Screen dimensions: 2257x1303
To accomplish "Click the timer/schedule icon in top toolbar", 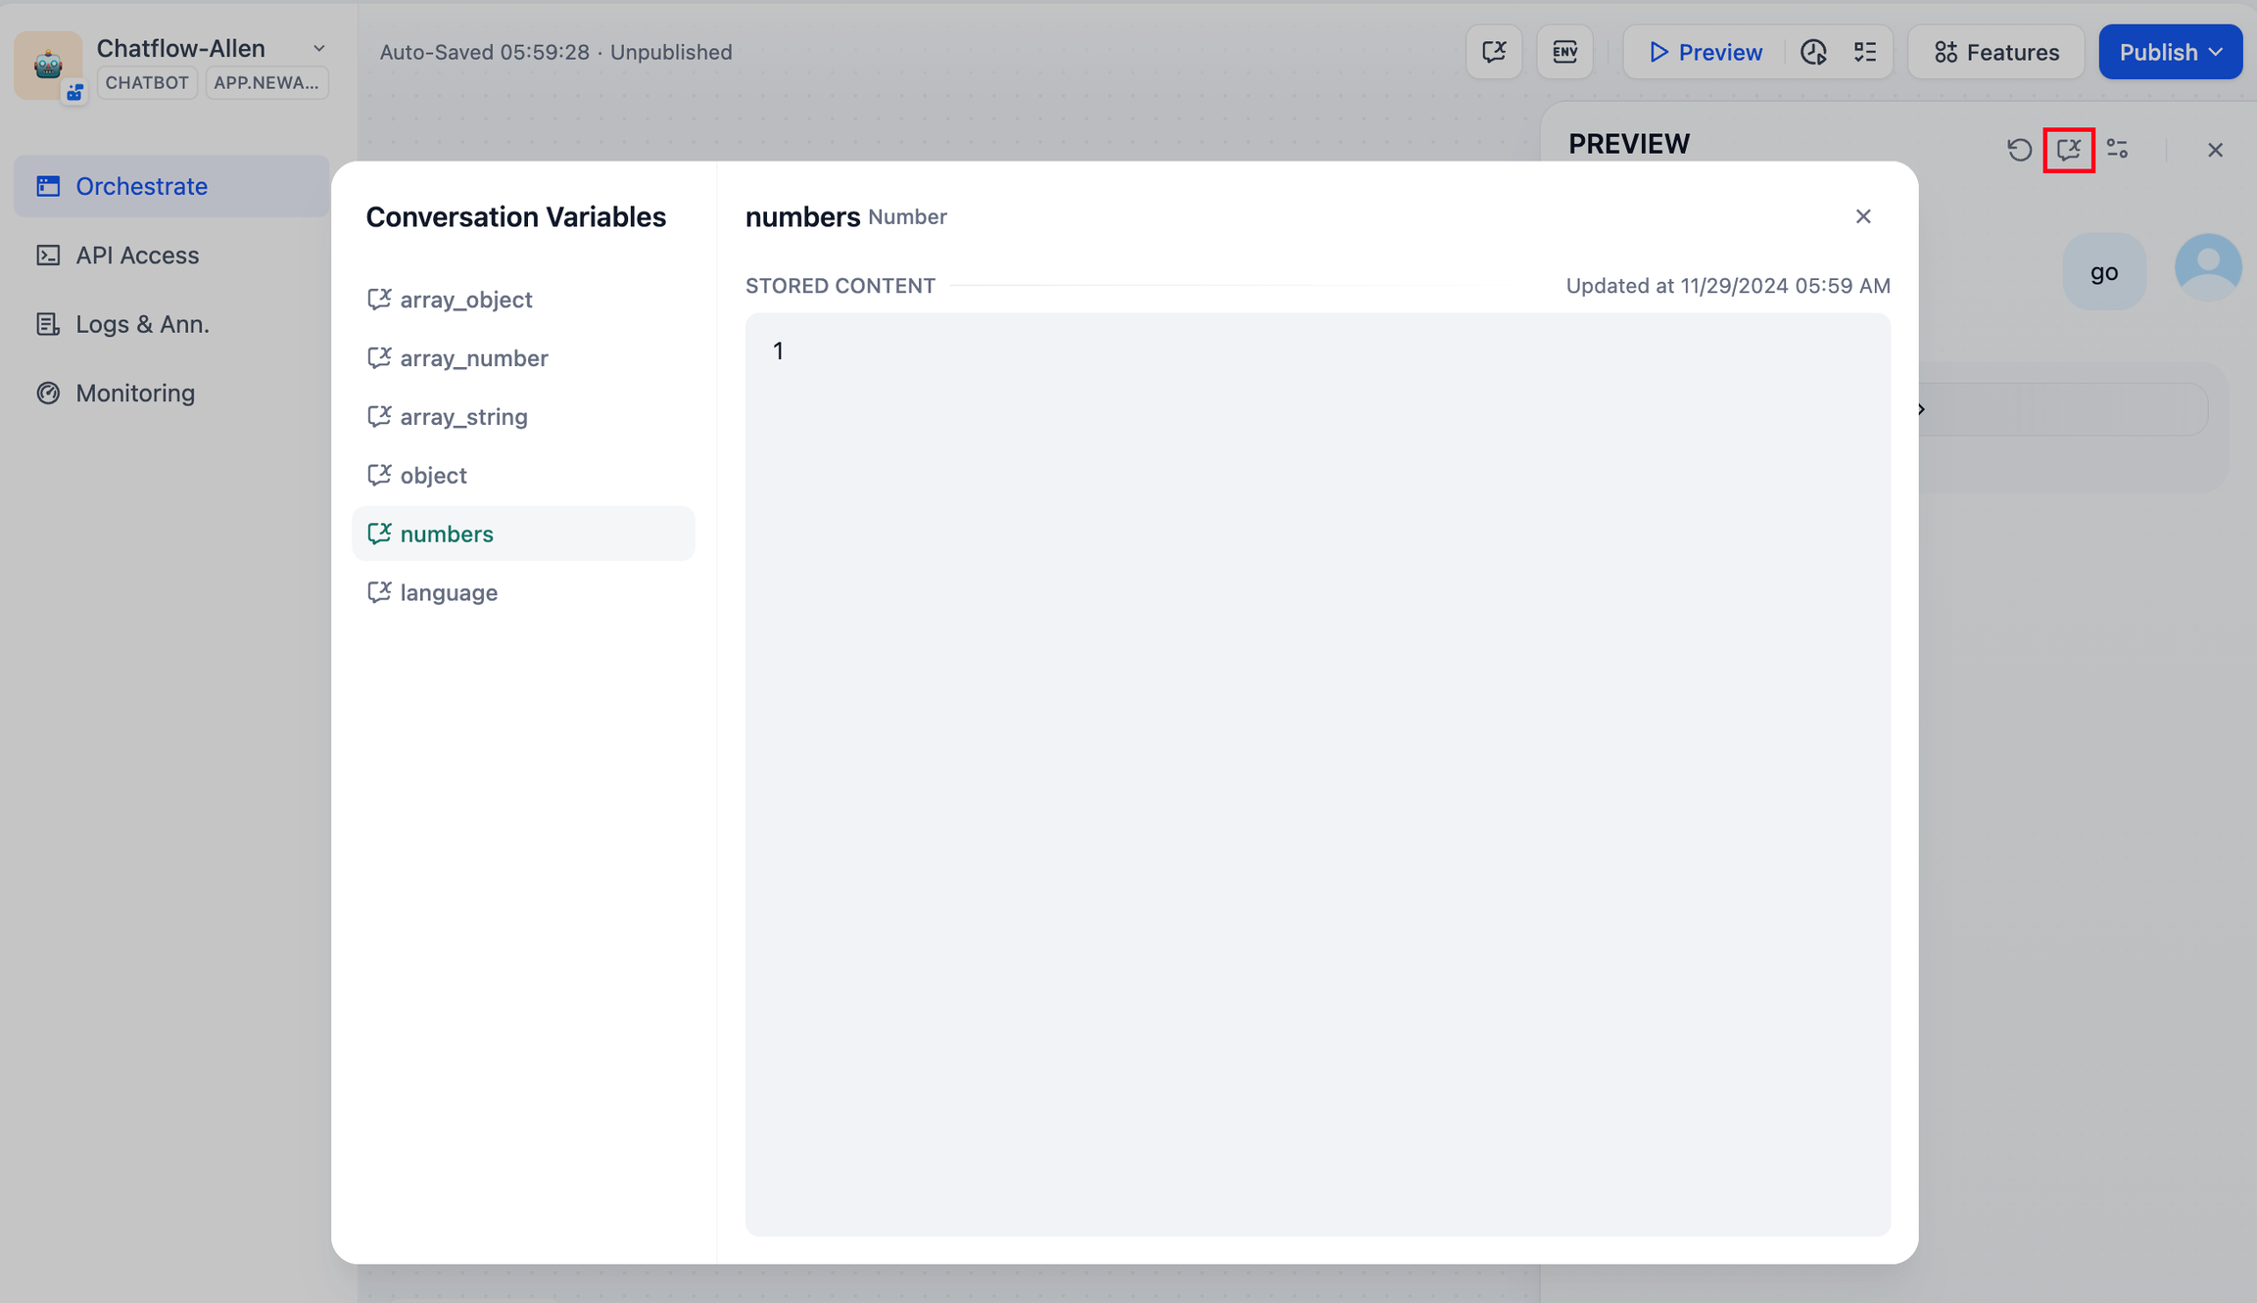I will 1813,51.
